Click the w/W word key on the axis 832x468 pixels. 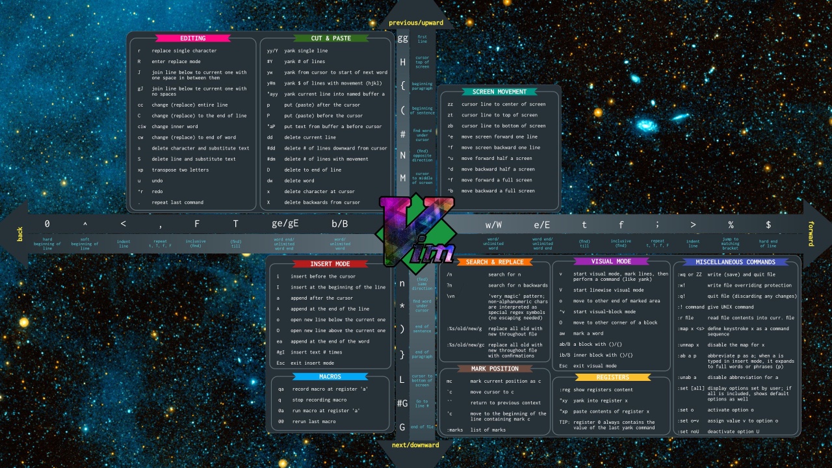[493, 225]
